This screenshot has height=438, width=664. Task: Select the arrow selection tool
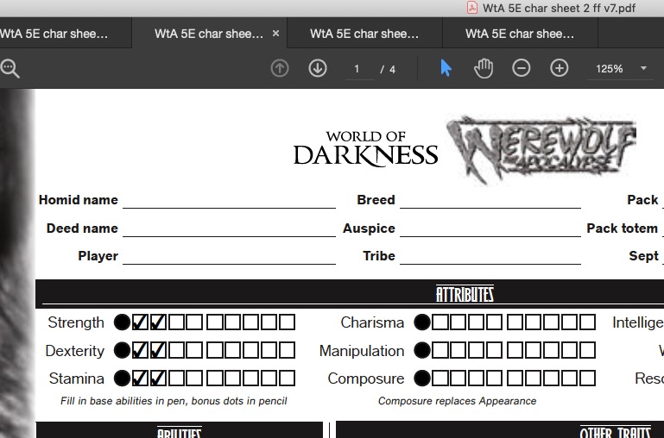coord(446,68)
